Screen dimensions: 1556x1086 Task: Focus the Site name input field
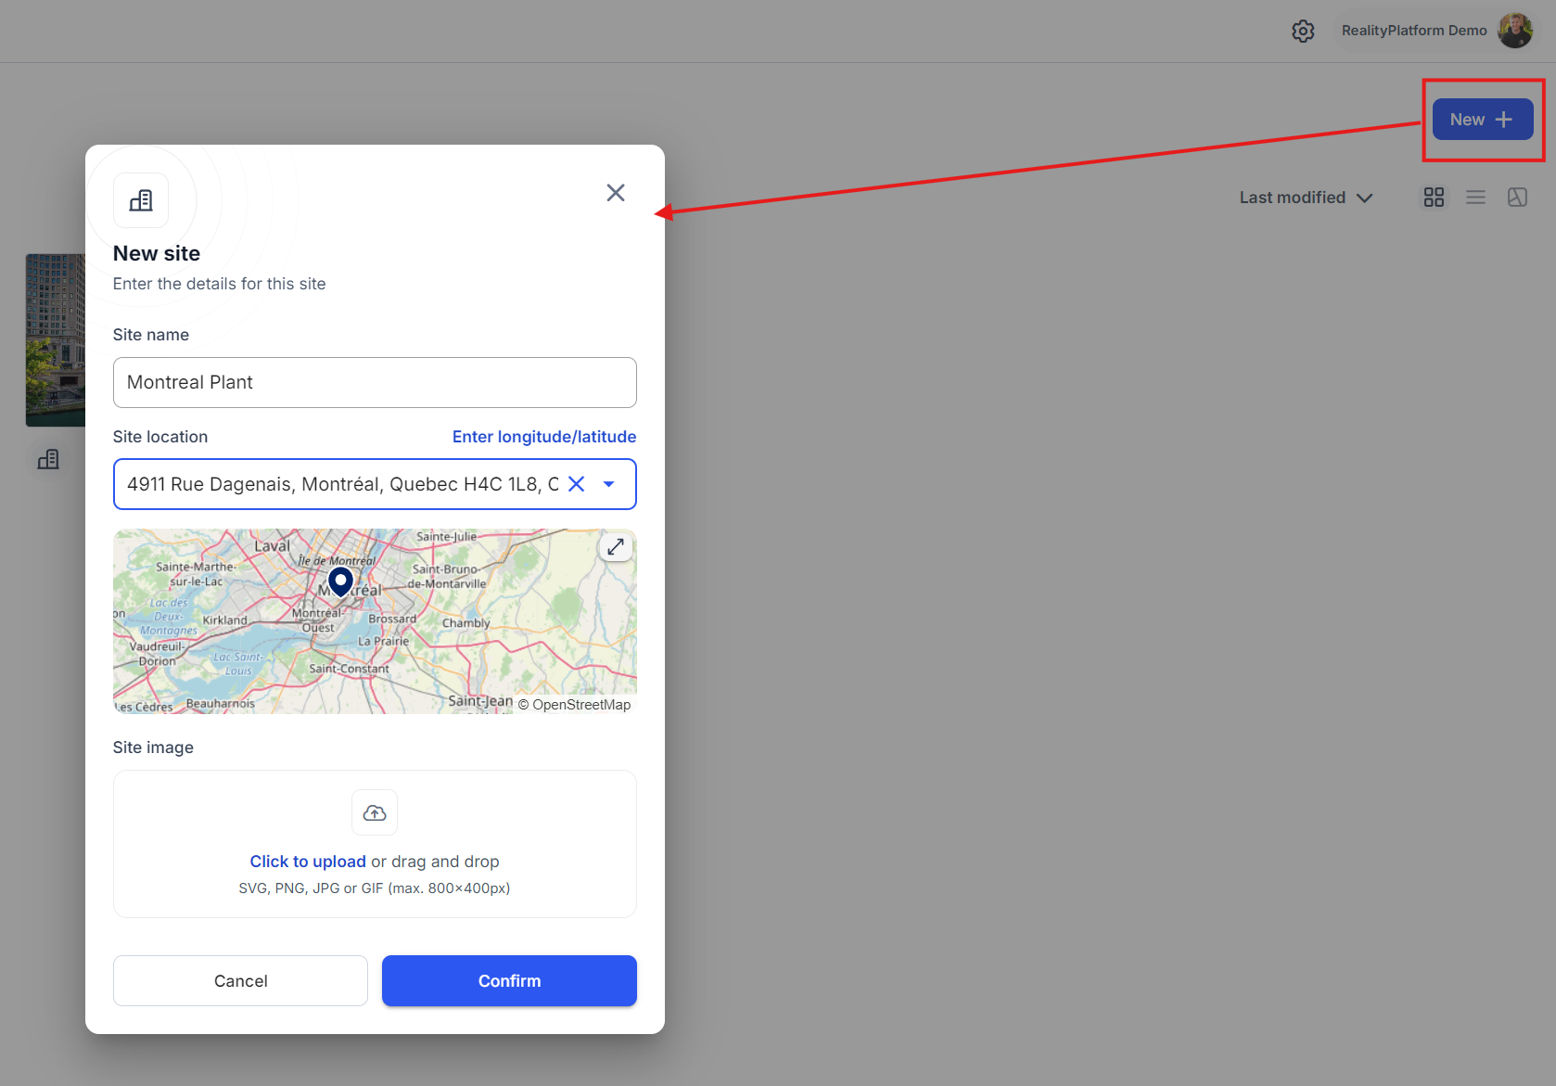click(x=375, y=382)
